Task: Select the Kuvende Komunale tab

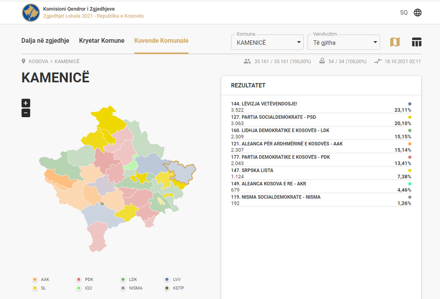Action: pyautogui.click(x=161, y=41)
